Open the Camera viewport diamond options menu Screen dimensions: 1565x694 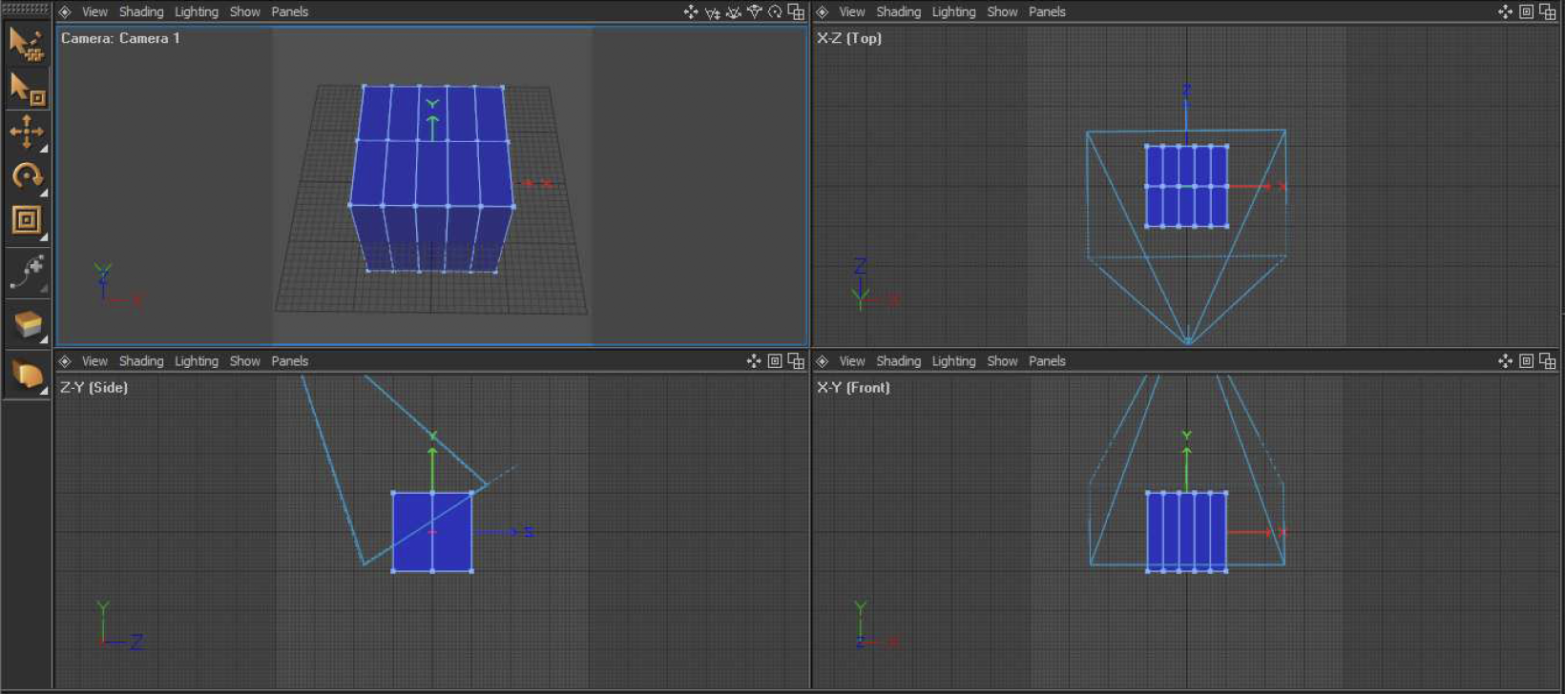(65, 12)
